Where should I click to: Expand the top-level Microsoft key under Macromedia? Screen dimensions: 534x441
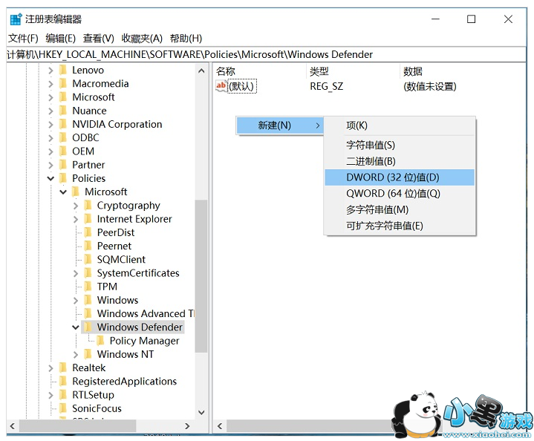tap(51, 97)
